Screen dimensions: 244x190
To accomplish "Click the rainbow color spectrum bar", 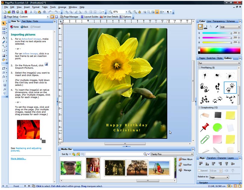I will [219, 50].
